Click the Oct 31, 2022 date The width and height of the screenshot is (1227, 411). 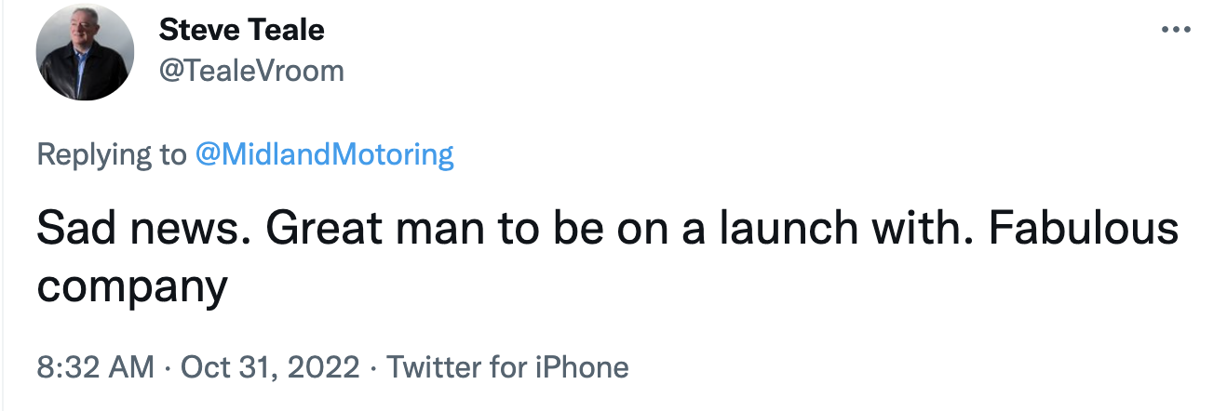tap(270, 367)
